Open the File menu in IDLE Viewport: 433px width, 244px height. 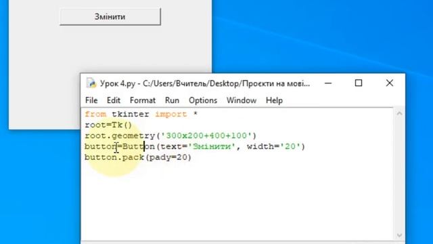91,100
